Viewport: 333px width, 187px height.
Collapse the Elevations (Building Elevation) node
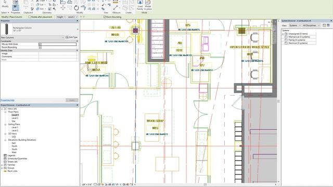click(x=5, y=140)
